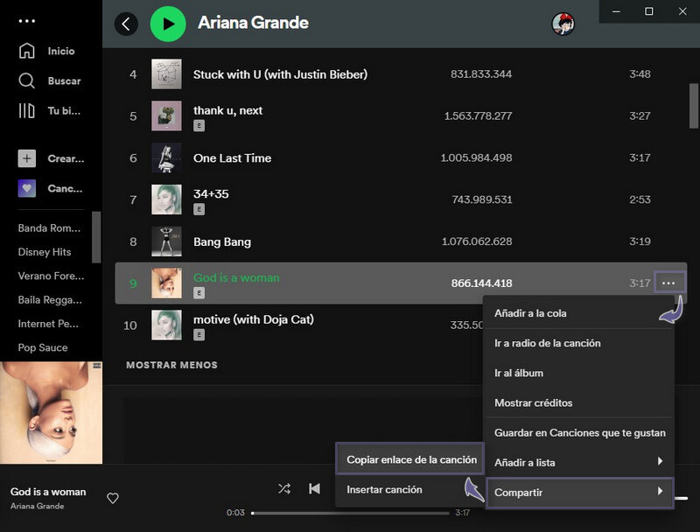Expand the Compartir submenu

coord(579,493)
